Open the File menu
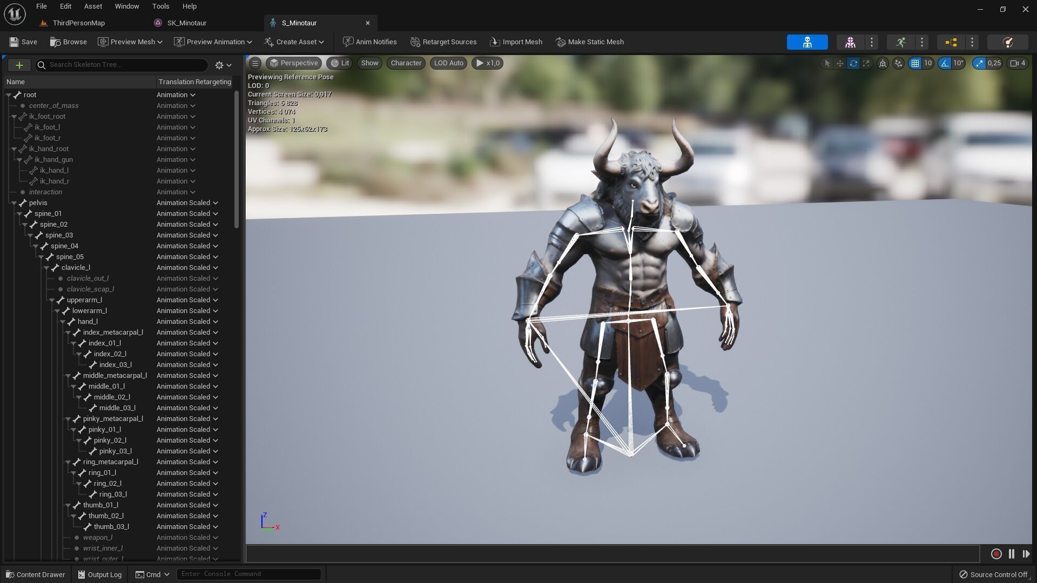The image size is (1037, 583). (42, 6)
